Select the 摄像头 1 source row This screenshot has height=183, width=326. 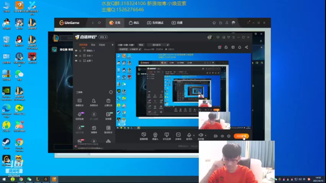pos(95,50)
